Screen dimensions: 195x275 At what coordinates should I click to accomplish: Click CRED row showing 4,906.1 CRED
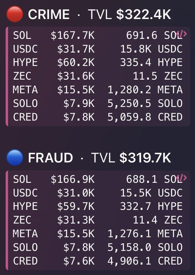click(98, 261)
